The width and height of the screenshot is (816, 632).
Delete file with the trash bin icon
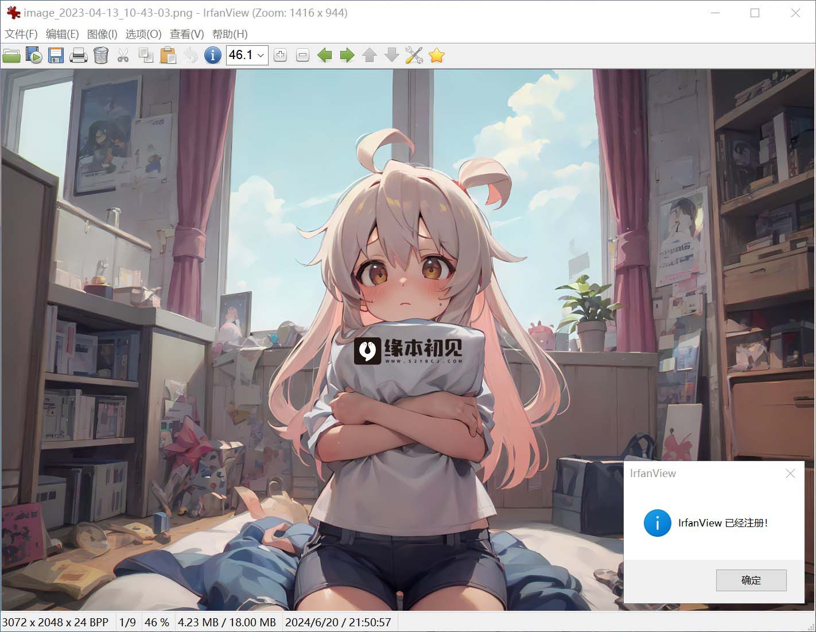101,55
